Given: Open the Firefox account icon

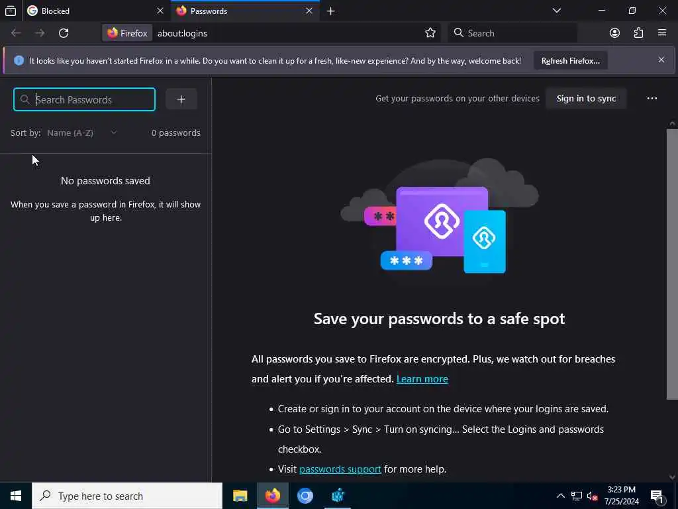Looking at the screenshot, I should [614, 33].
